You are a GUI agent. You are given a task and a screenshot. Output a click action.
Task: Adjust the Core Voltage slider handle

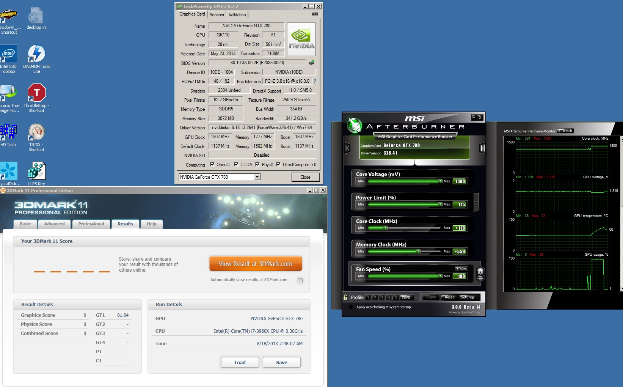click(x=440, y=181)
